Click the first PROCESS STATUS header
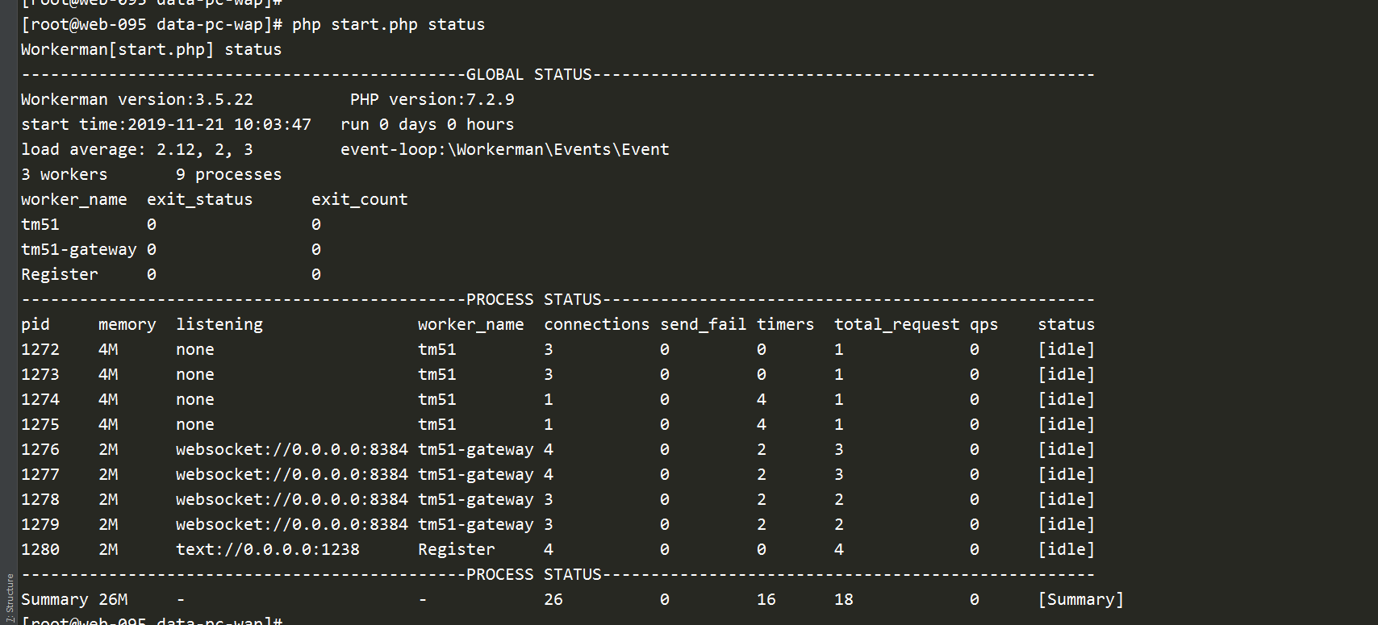This screenshot has height=625, width=1378. pyautogui.click(x=533, y=299)
